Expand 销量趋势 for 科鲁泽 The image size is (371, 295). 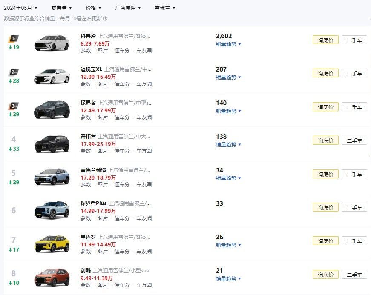tap(228, 44)
